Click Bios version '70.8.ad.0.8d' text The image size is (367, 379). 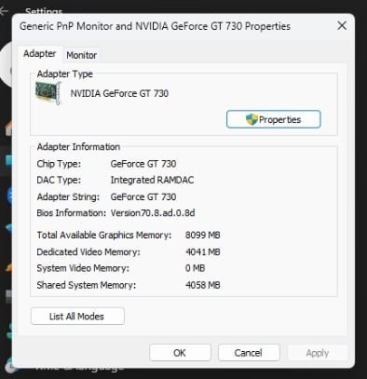coord(153,213)
